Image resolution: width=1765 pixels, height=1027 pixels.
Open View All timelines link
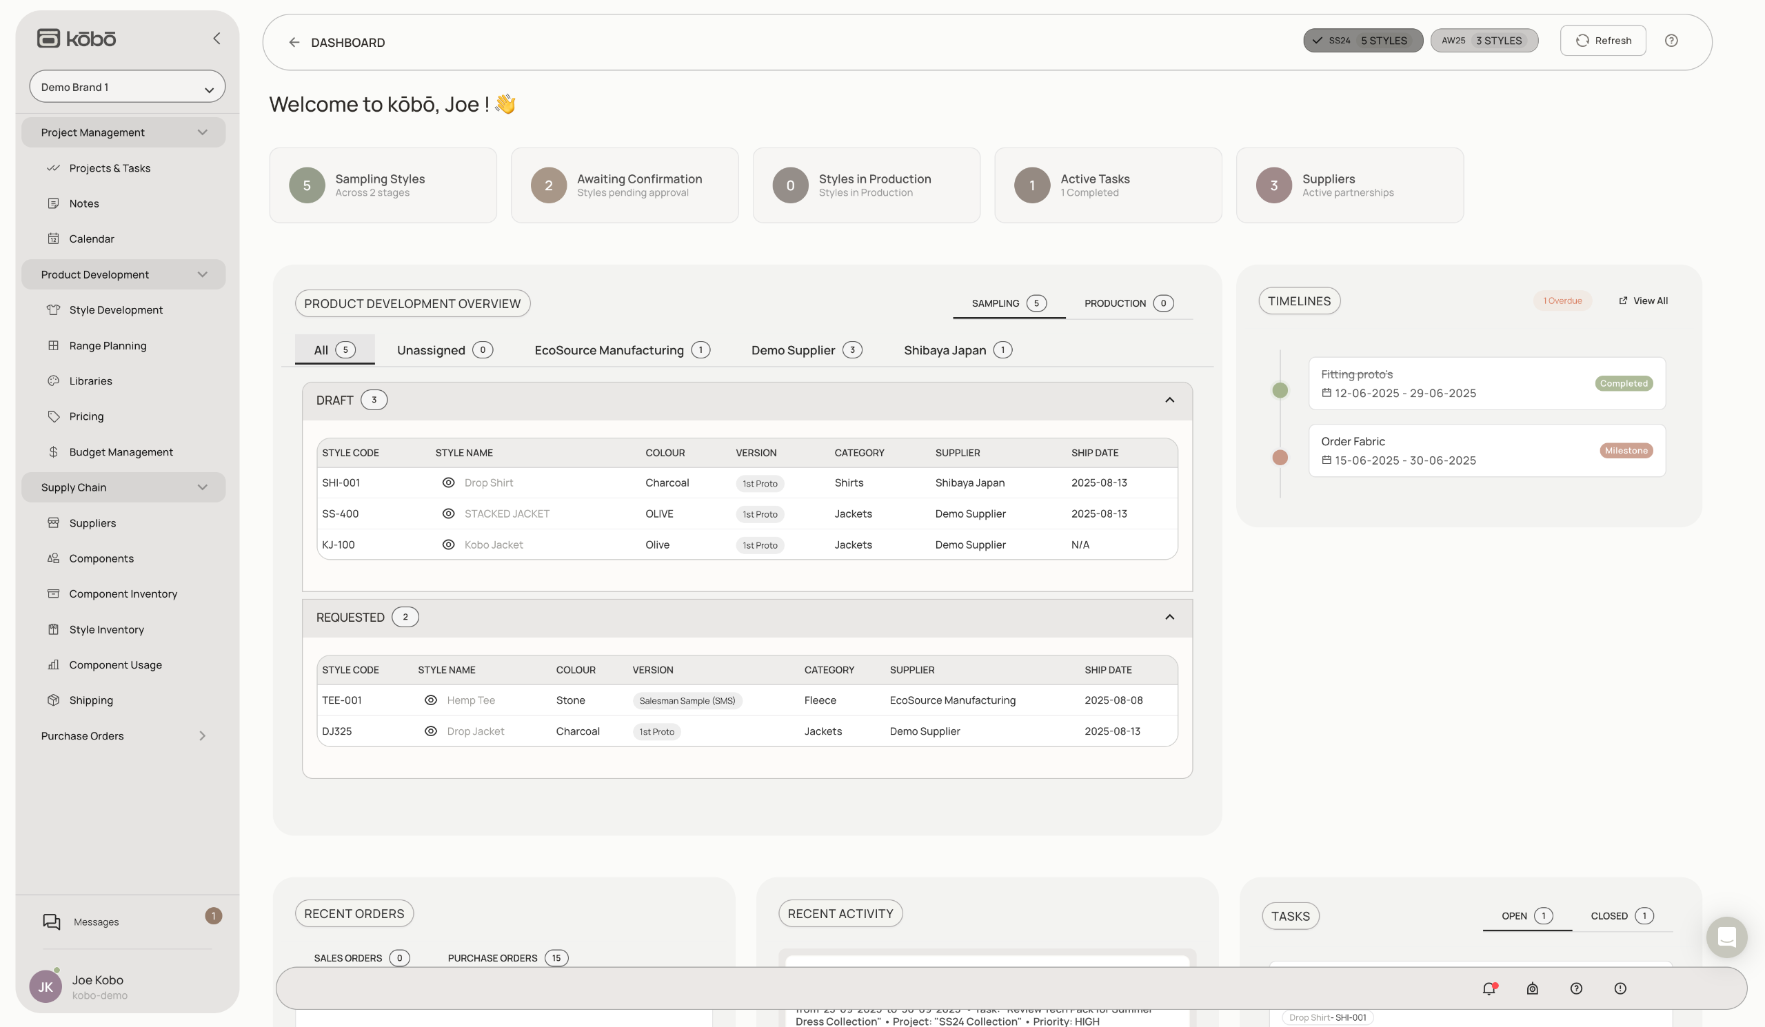tap(1643, 301)
